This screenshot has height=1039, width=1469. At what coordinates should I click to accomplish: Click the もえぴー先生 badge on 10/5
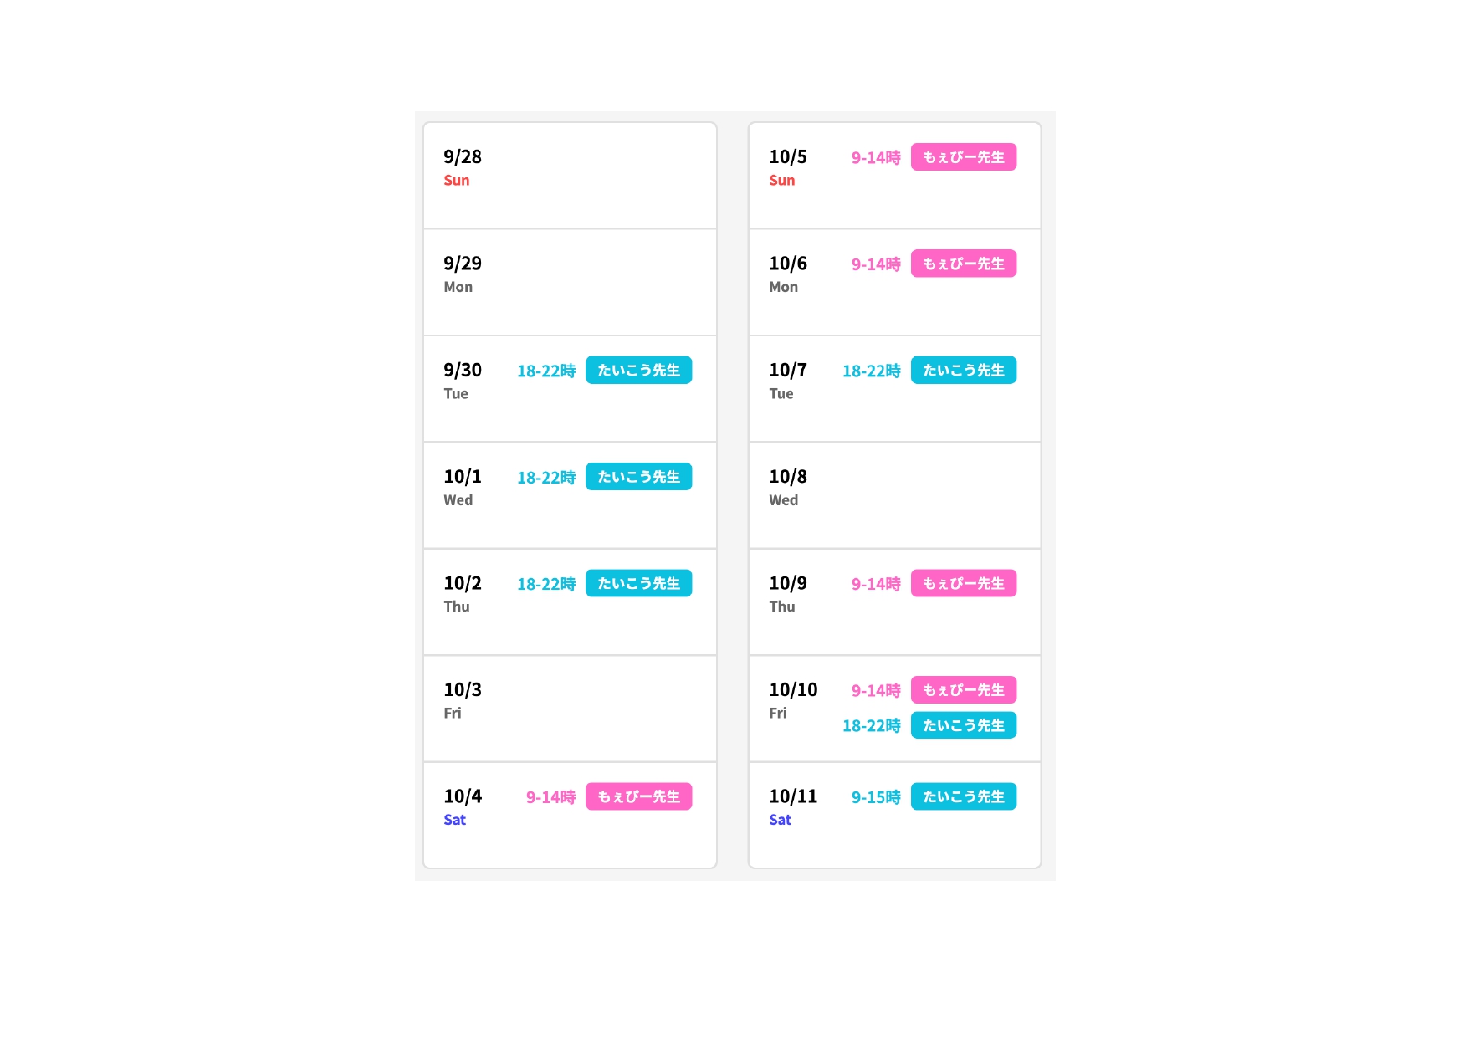[963, 157]
